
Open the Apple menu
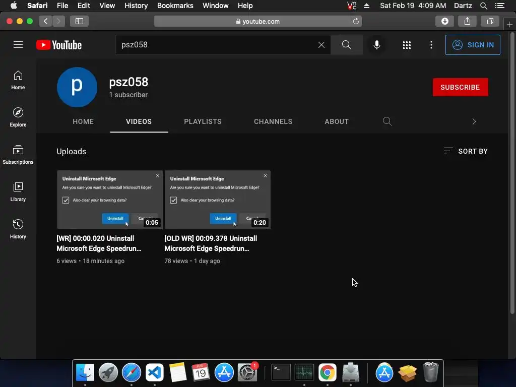point(14,6)
